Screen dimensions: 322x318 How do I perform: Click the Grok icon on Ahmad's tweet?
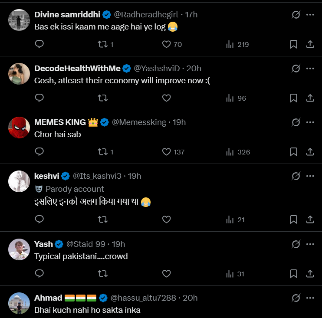[x=296, y=298]
